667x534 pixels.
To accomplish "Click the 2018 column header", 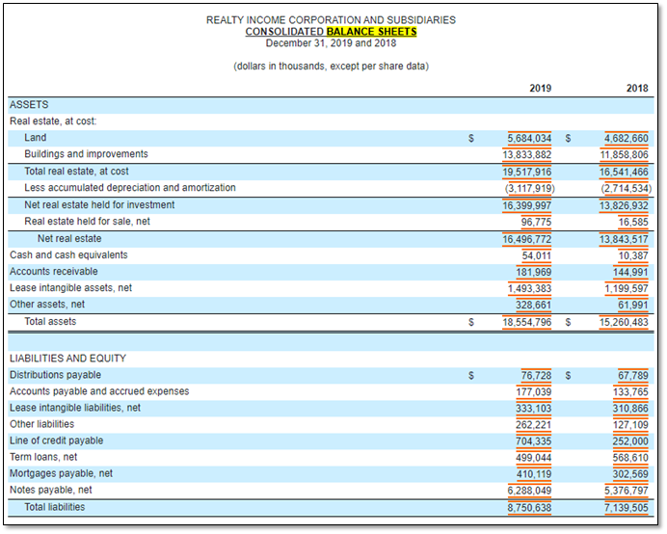I will point(637,88).
